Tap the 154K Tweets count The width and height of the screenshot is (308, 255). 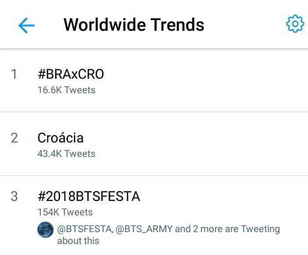[x=65, y=212]
